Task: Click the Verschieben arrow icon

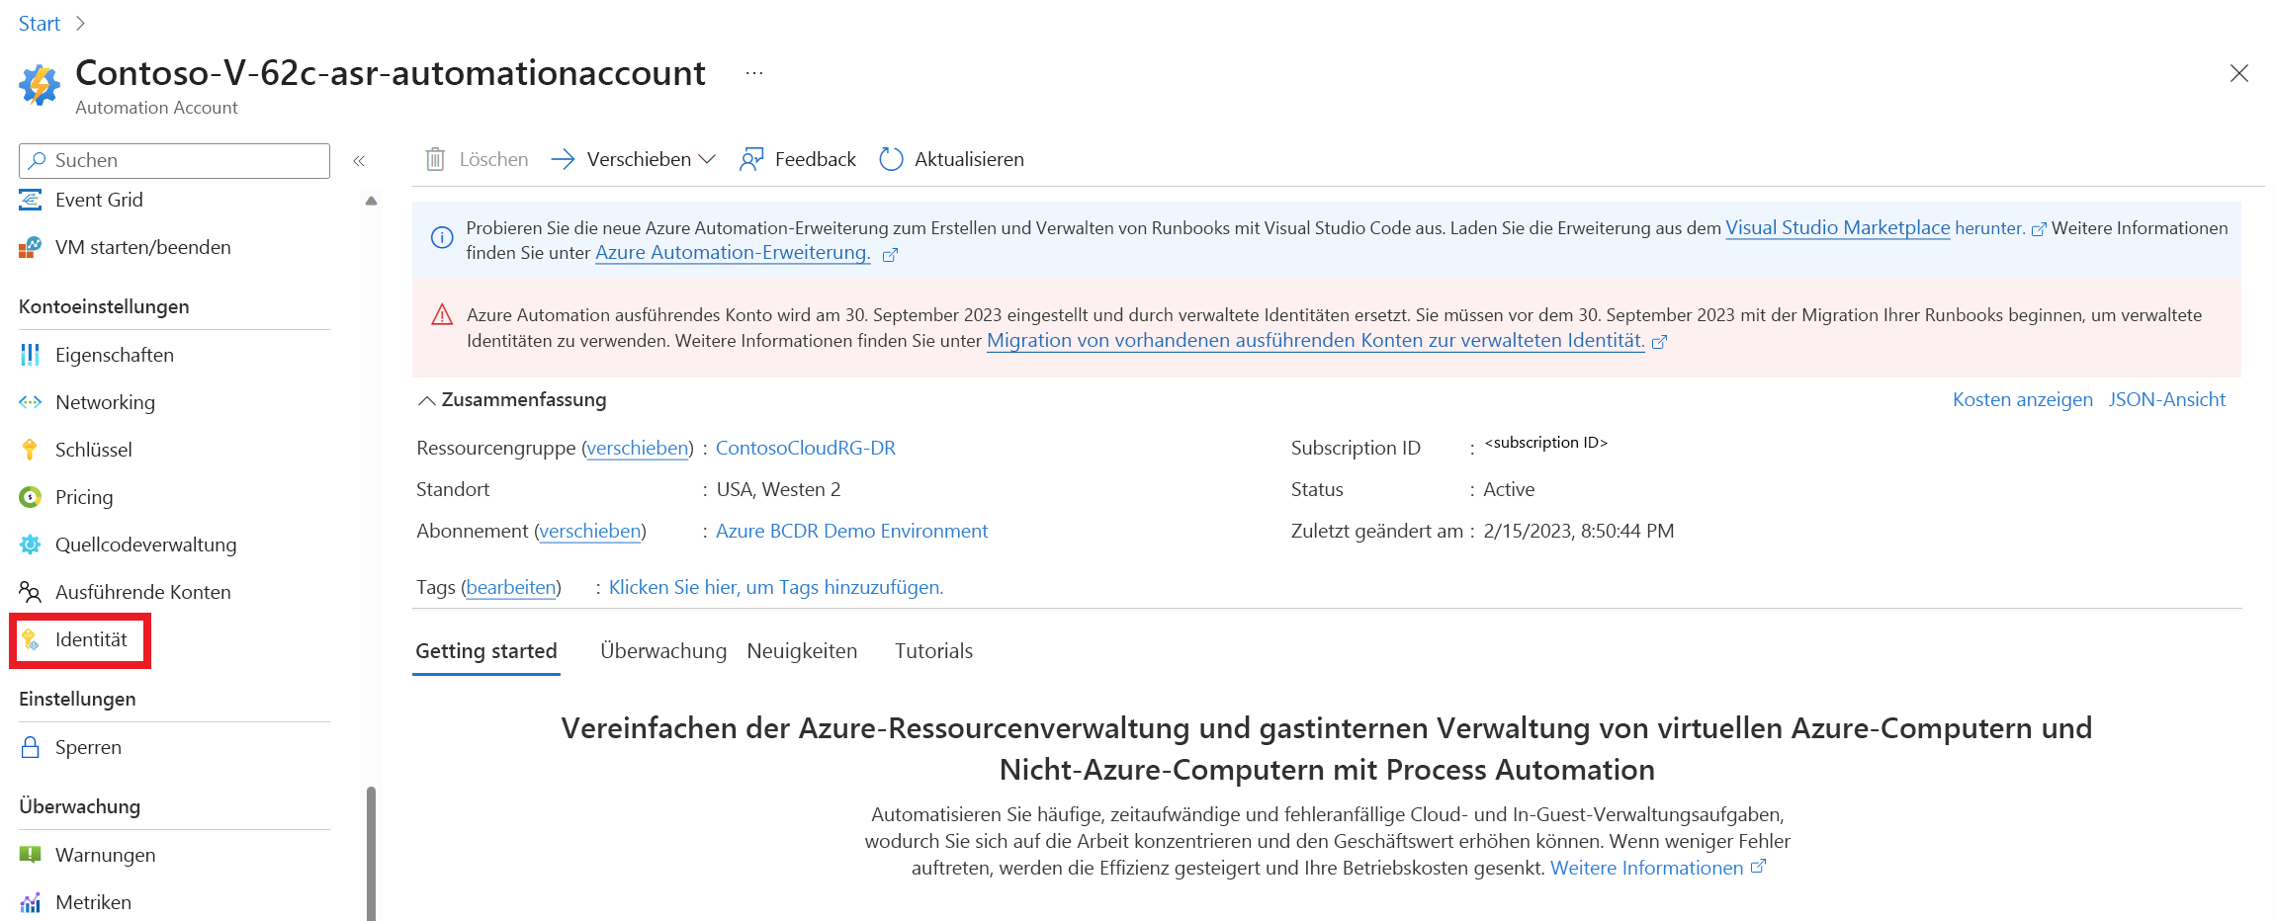Action: (563, 159)
